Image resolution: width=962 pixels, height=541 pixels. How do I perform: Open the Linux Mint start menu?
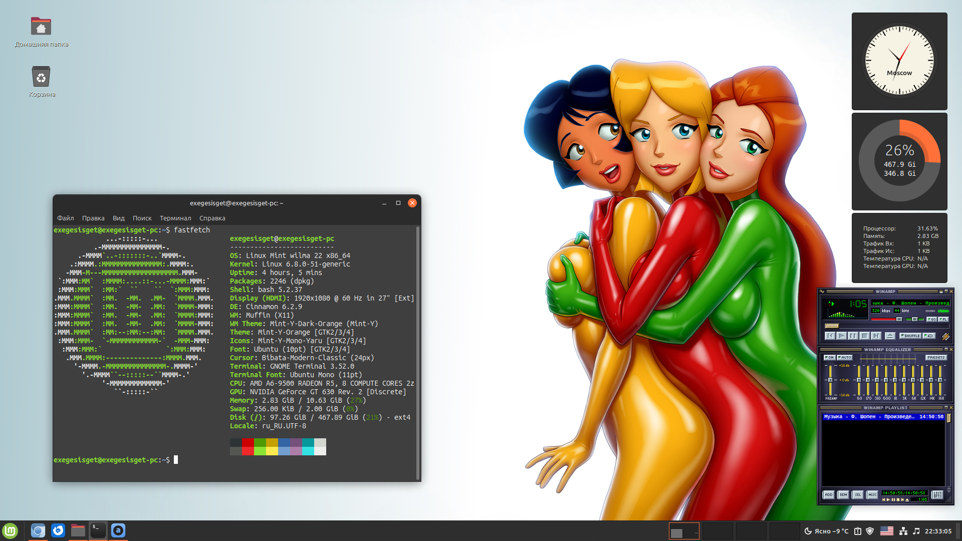[x=10, y=530]
